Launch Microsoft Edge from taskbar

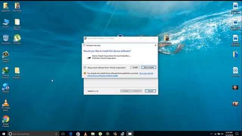[x=71, y=134]
